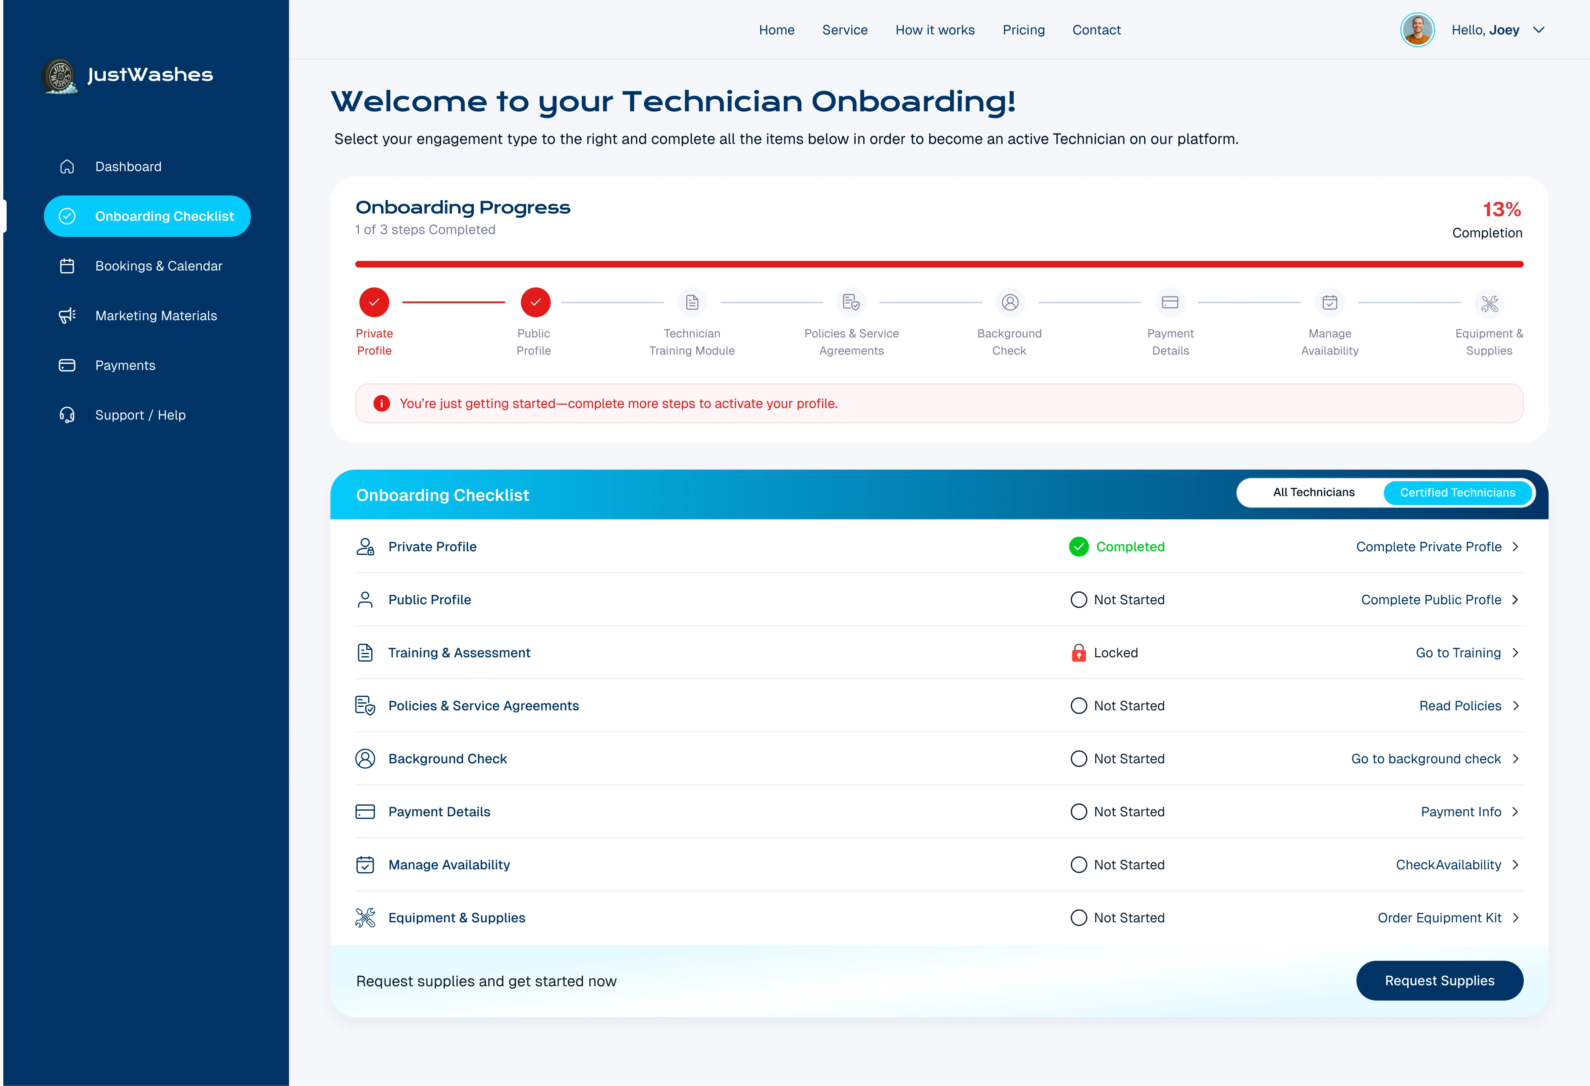Click the Background Check row user icon
Viewport: 1590px width, 1086px height.
click(365, 759)
